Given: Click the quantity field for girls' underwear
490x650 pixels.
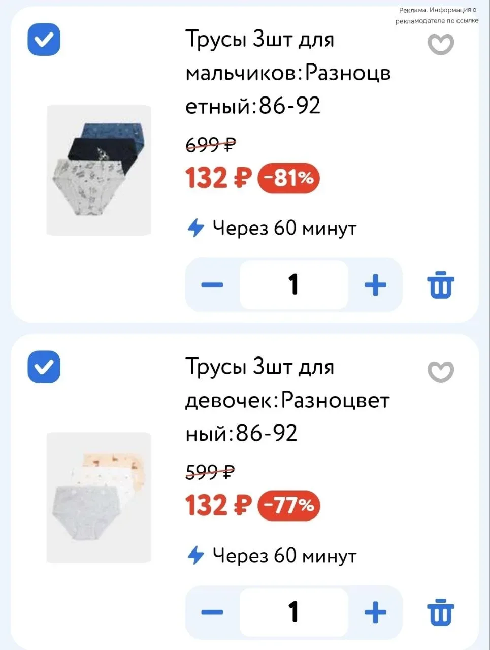Looking at the screenshot, I should tap(293, 612).
